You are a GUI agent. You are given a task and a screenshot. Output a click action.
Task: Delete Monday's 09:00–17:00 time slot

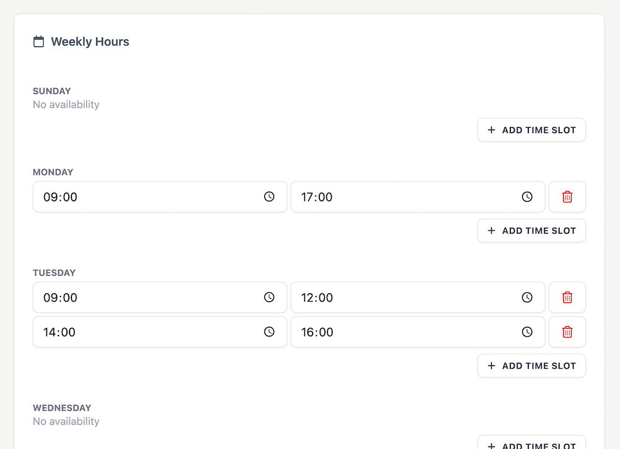pos(567,197)
